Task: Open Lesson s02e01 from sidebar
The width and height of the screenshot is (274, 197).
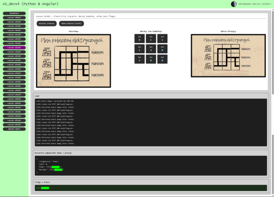Action: (14, 43)
